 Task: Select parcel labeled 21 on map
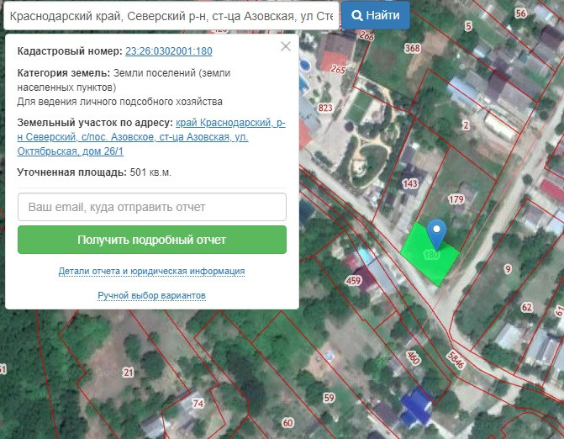pyautogui.click(x=128, y=373)
